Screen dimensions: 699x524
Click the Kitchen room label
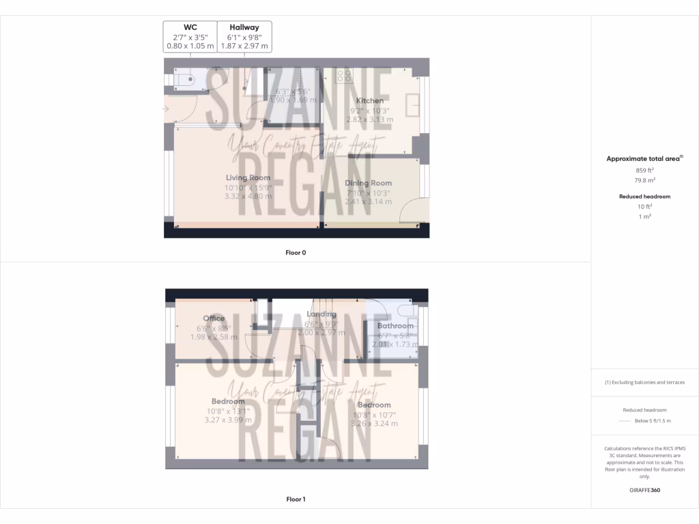click(x=370, y=101)
